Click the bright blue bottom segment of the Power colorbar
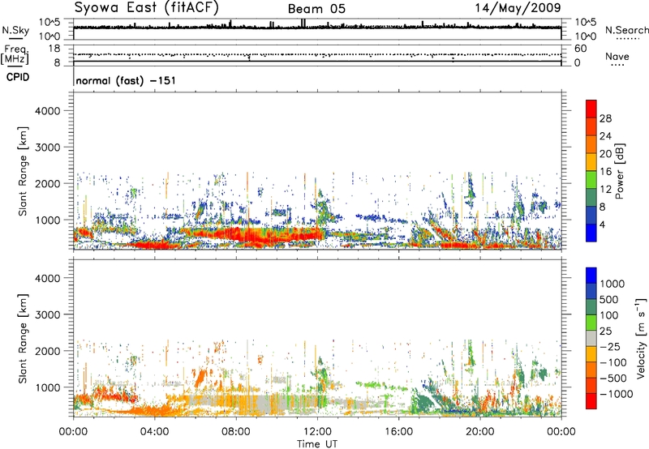 tap(591, 233)
